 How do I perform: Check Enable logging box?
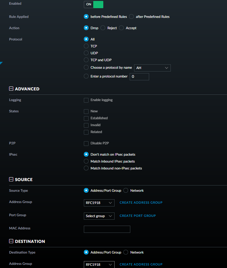(86, 100)
